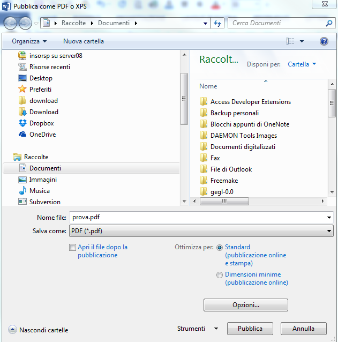
Task: Click the navigation pane scroll down arrow
Action: click(x=184, y=202)
